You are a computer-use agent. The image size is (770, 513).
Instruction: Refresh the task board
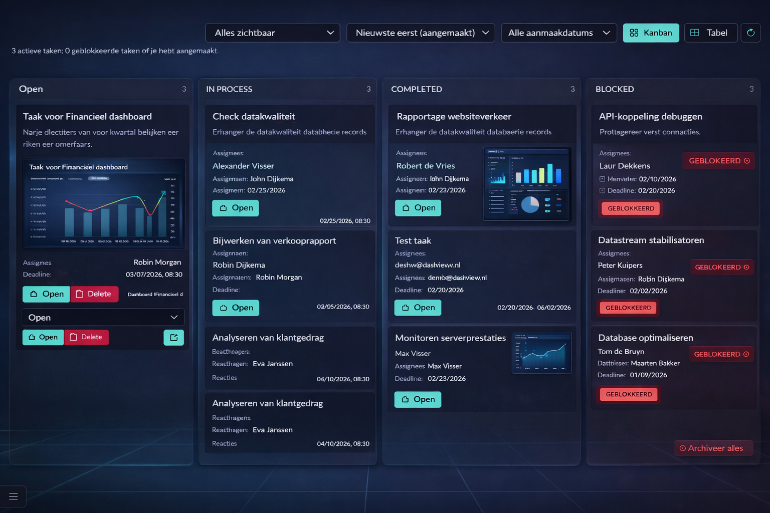point(750,33)
